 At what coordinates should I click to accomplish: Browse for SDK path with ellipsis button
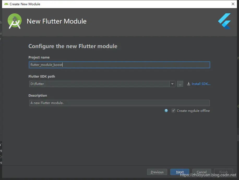(x=180, y=84)
